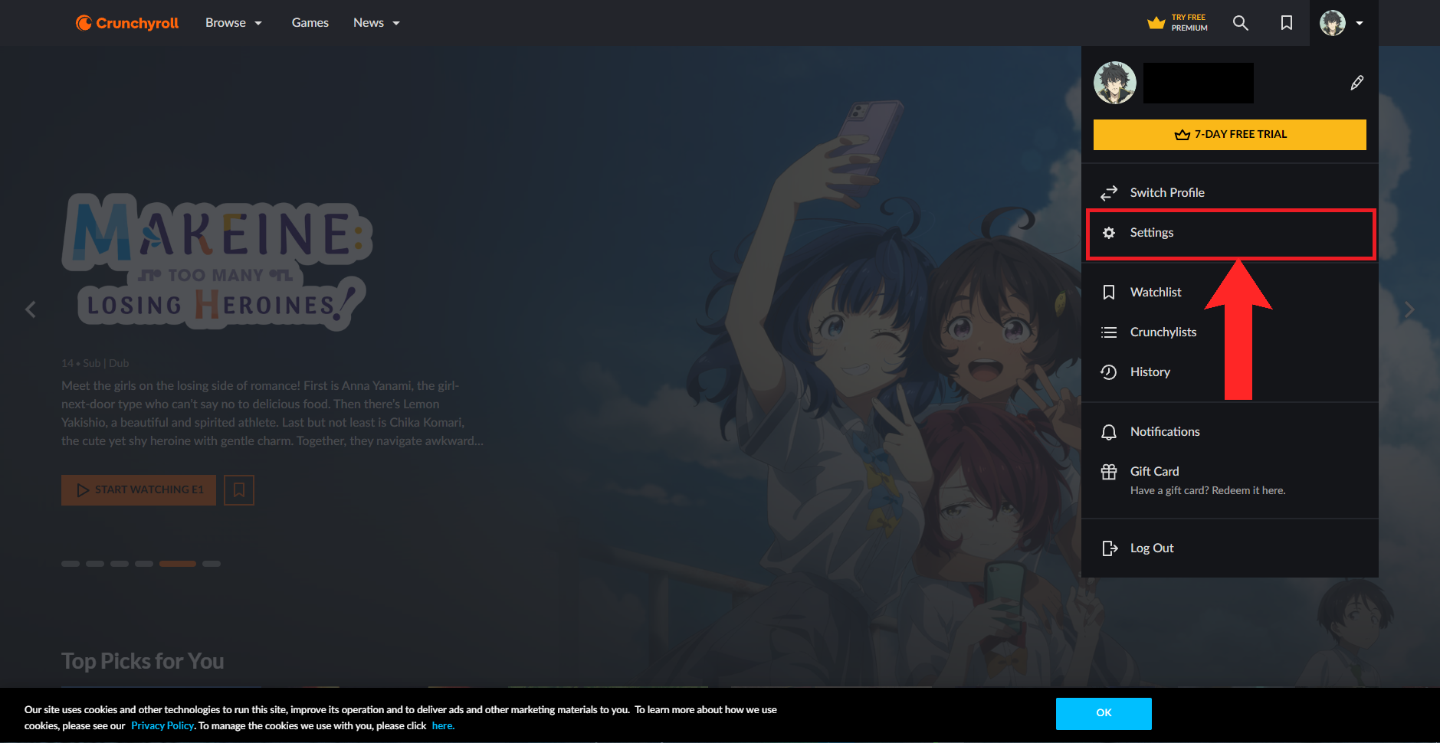Click the Watchlist bookmark icon in menu
The image size is (1440, 743).
coord(1109,293)
